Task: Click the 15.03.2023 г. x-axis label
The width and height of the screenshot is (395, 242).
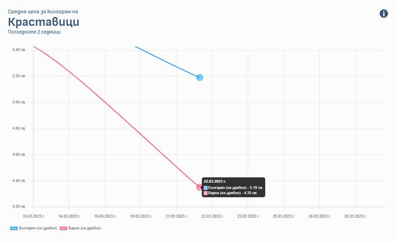Action: click(34, 216)
